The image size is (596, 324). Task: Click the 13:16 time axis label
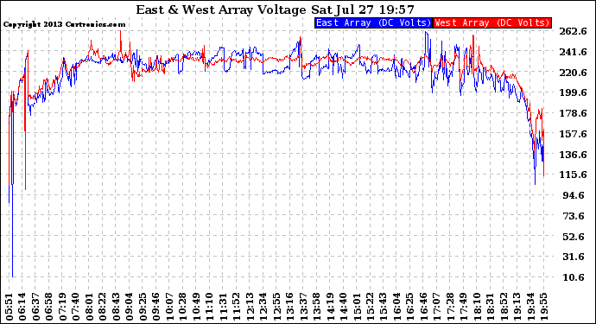click(x=289, y=307)
